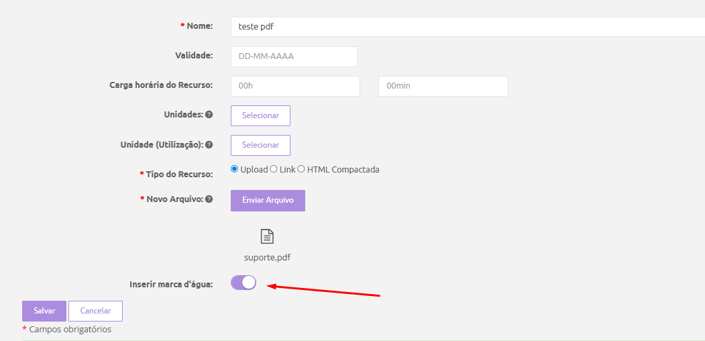
Task: Choose the HTML Compactada radio option
Action: (x=301, y=169)
